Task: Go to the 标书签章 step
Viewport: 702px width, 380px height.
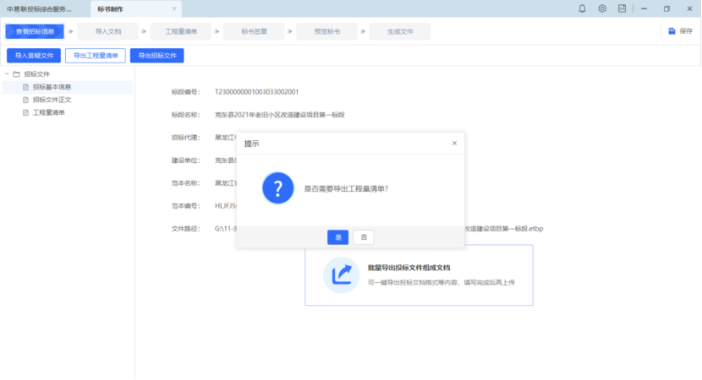Action: (254, 31)
